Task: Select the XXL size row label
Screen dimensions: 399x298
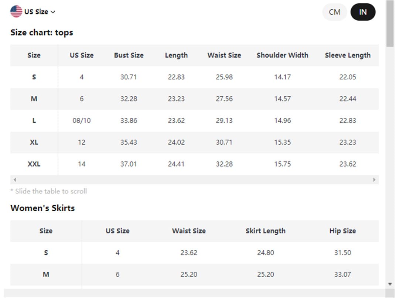Action: [34, 164]
